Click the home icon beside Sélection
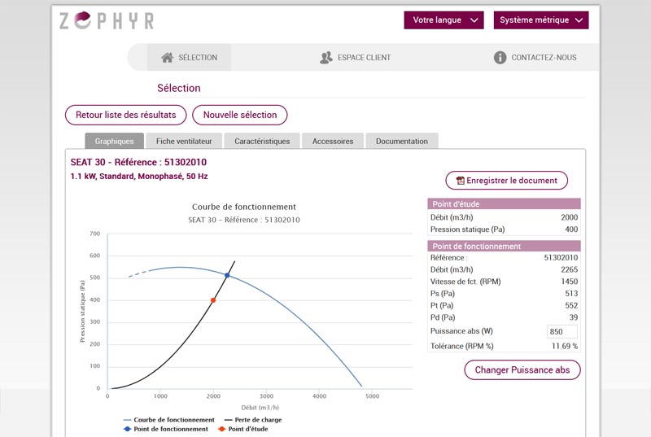 168,57
